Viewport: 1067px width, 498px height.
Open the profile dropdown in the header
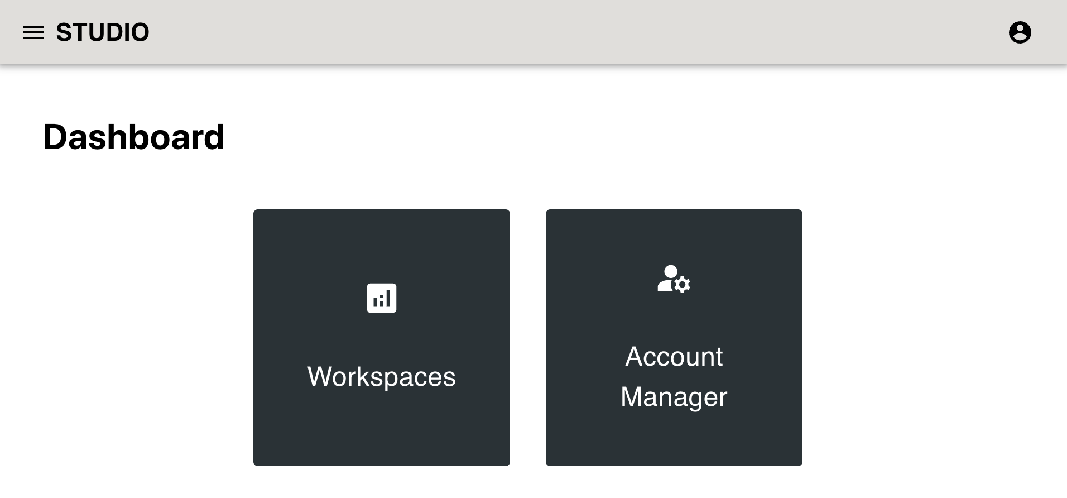[x=1020, y=32]
